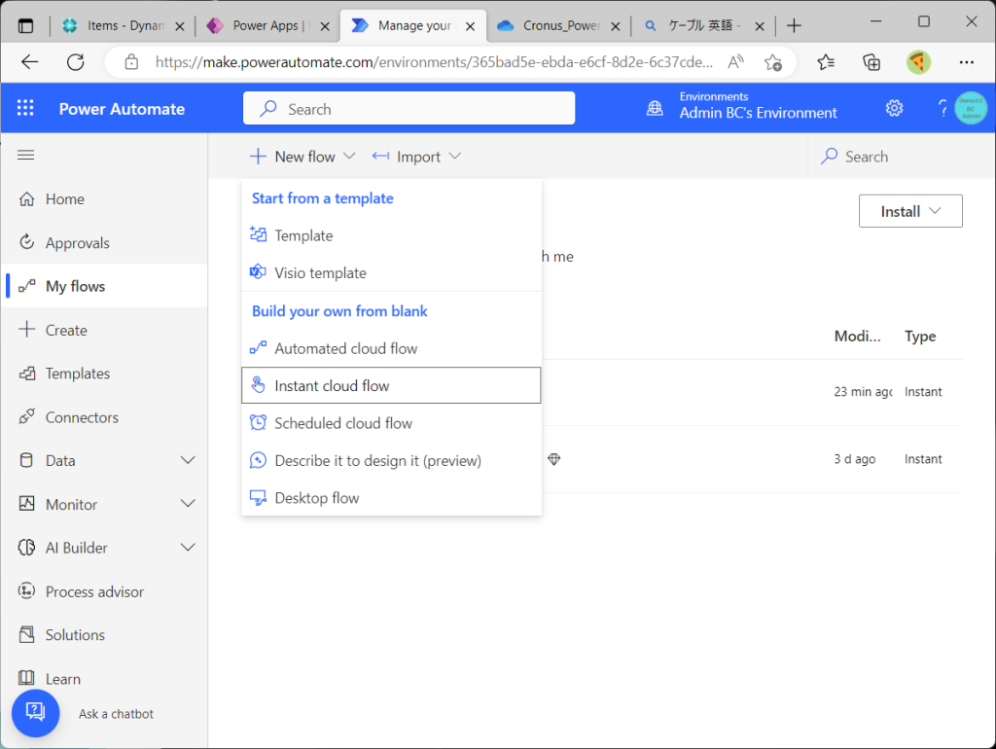This screenshot has width=996, height=749.
Task: Expand the Data section chevron
Action: click(x=188, y=460)
